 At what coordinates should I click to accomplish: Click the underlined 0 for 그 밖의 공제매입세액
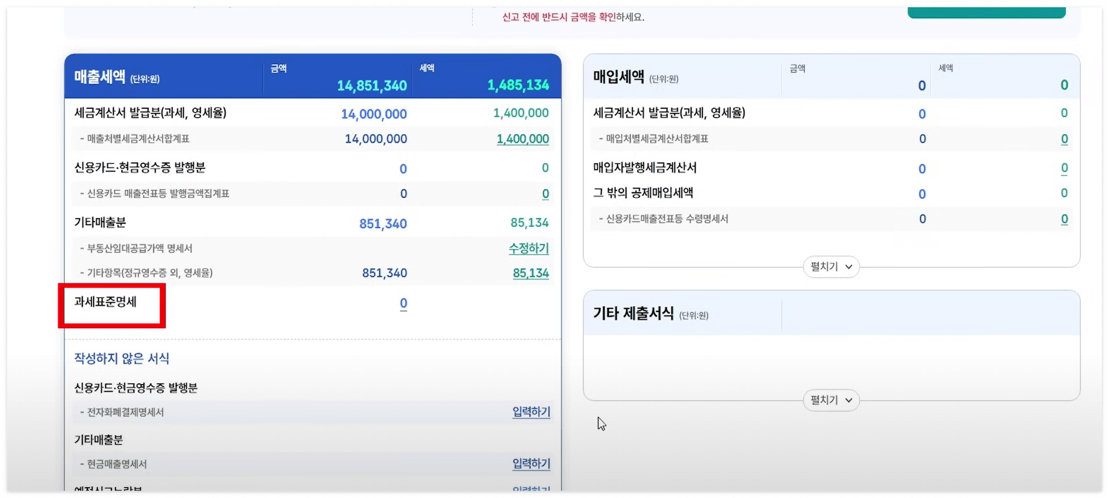pos(1065,193)
